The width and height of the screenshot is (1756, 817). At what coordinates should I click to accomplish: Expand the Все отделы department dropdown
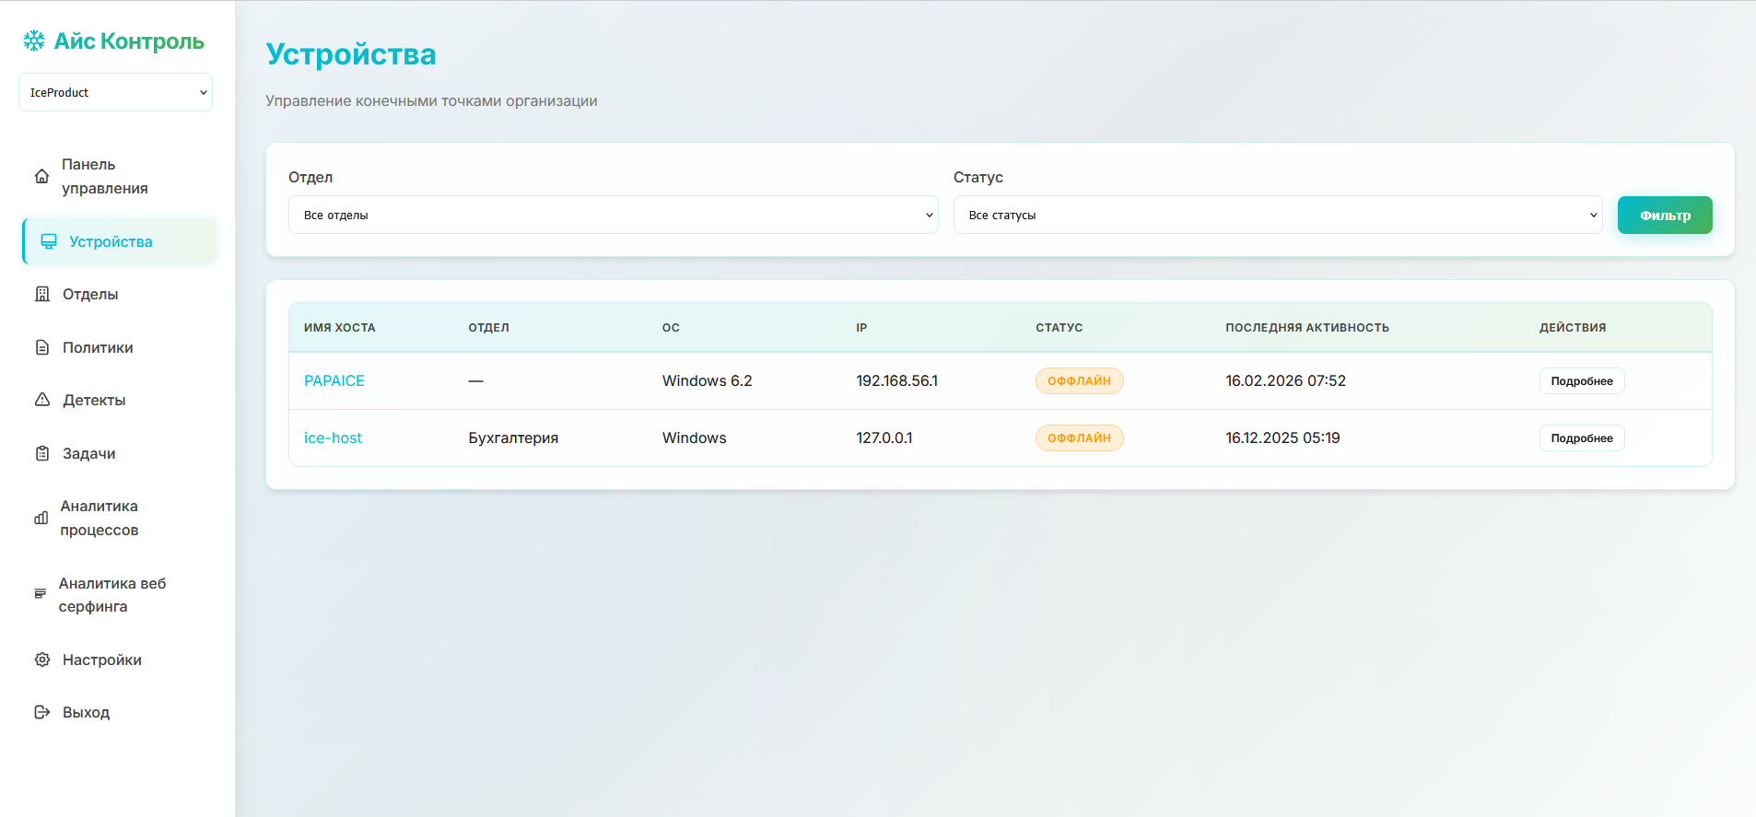point(613,215)
